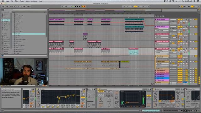The height and width of the screenshot is (113, 201).
Task: Open the Packs place in browser
Action: 5,36
